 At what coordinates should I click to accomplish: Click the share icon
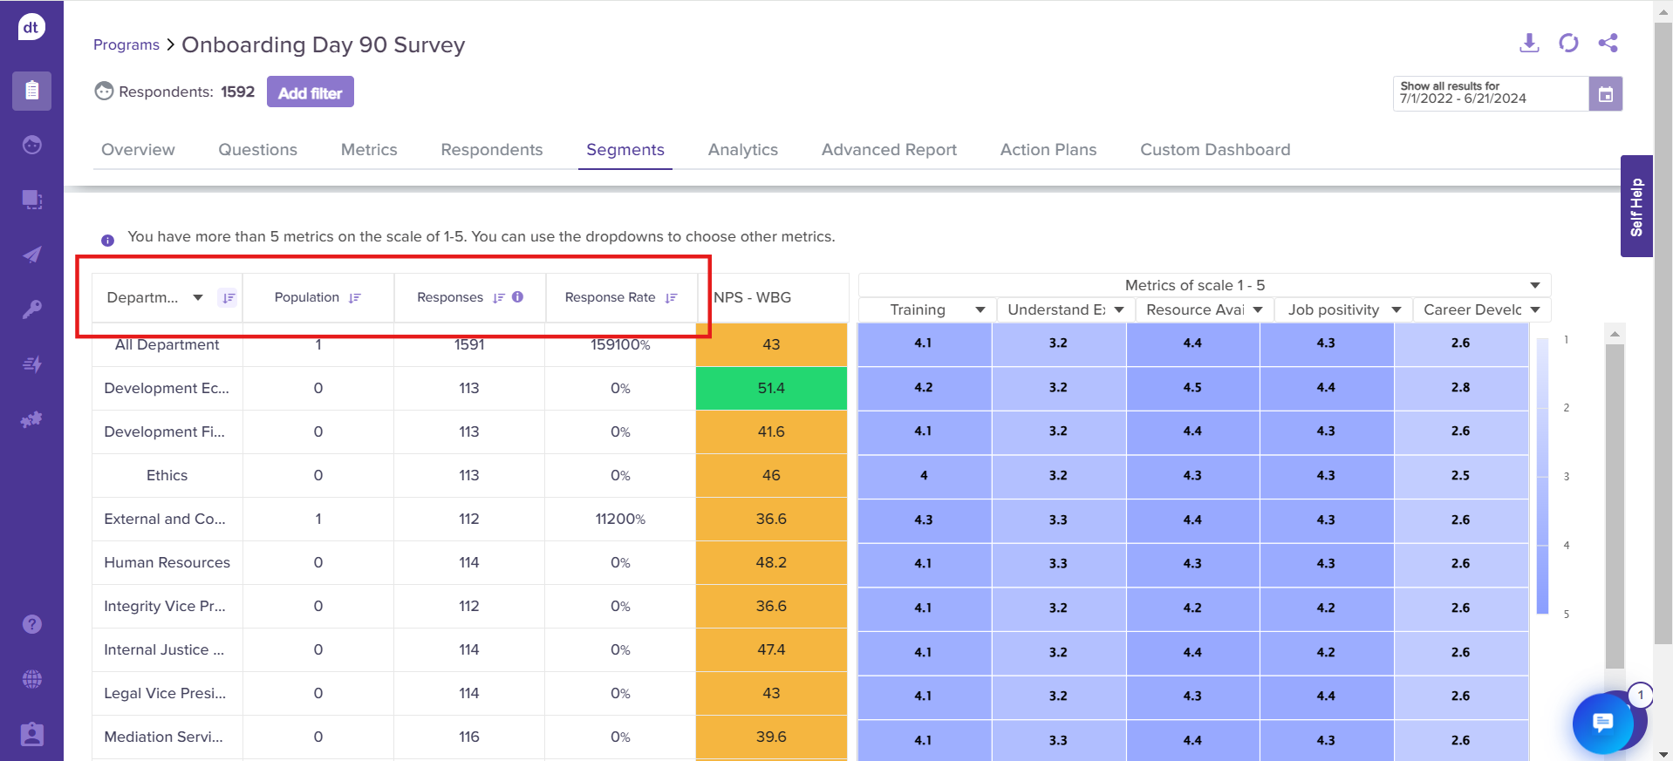[x=1608, y=43]
